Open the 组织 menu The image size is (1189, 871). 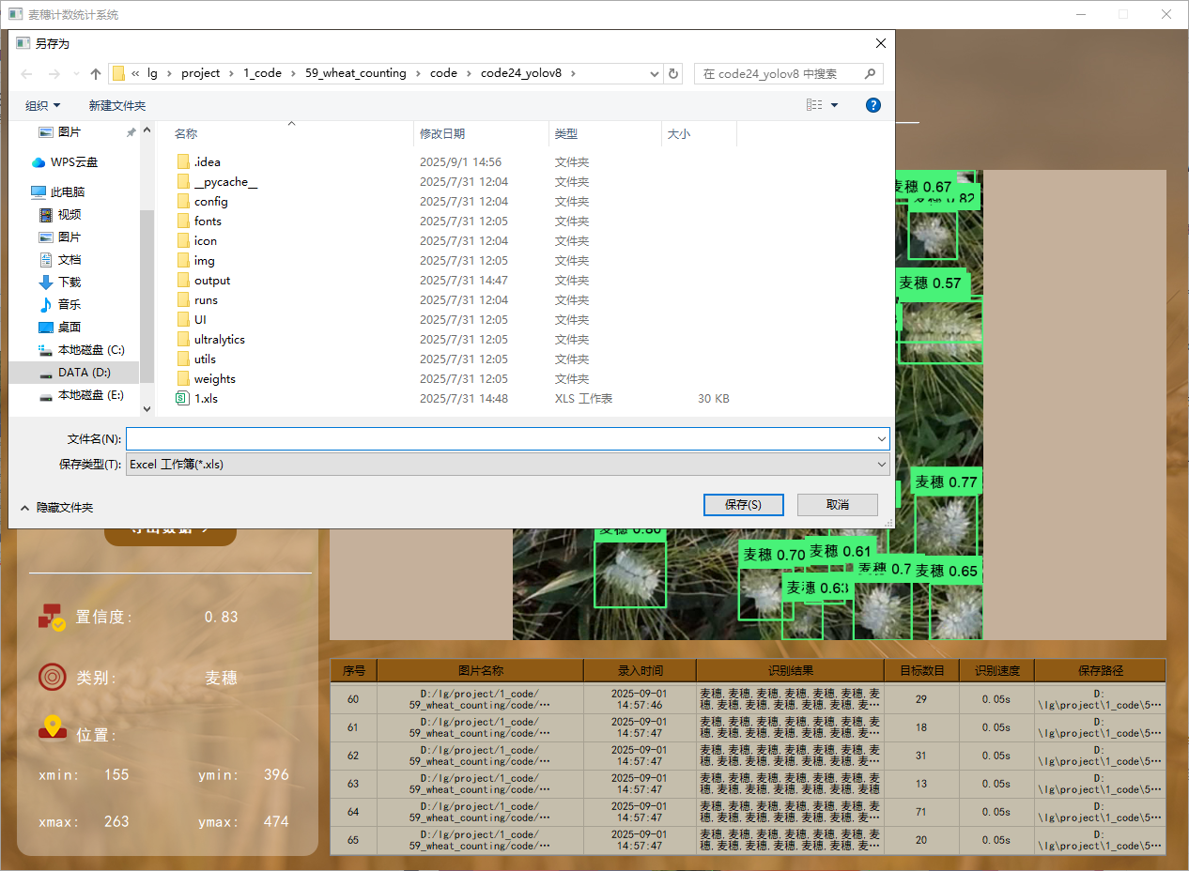click(42, 105)
